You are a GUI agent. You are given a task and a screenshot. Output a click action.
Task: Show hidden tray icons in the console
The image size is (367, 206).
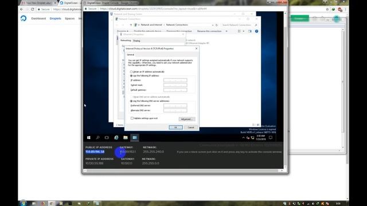[243, 138]
